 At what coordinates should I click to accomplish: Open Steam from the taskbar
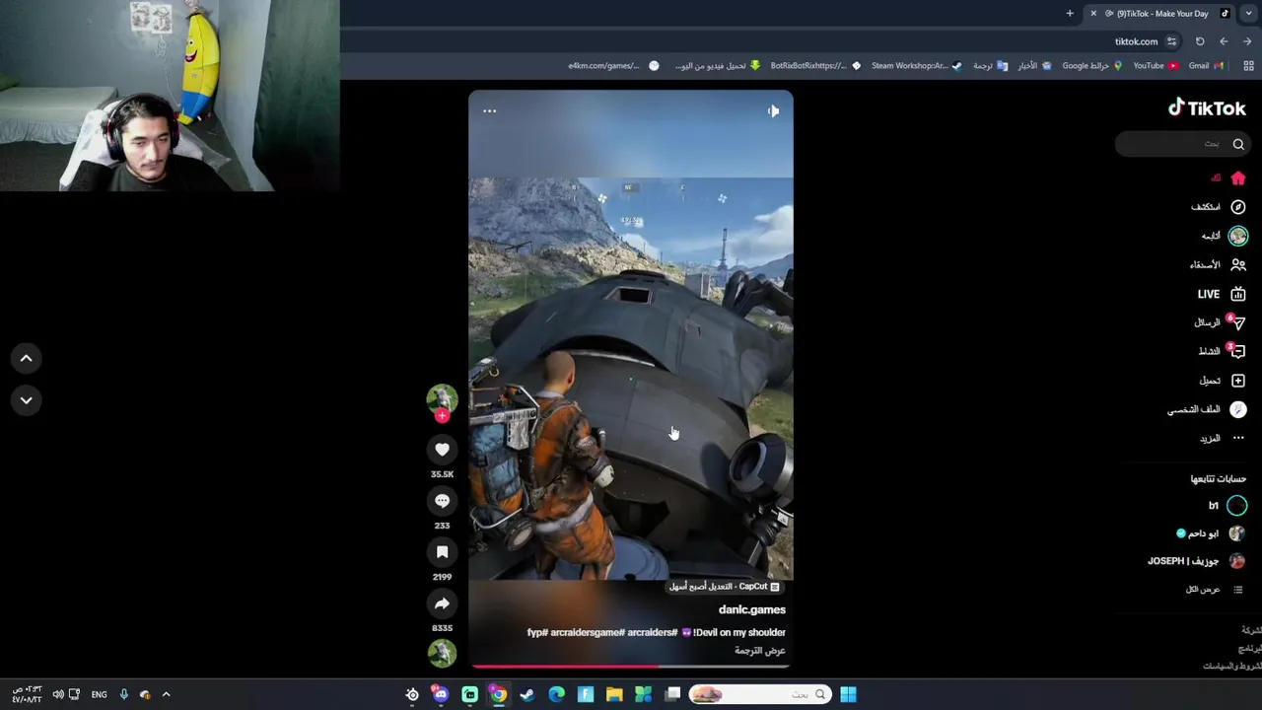coord(527,694)
